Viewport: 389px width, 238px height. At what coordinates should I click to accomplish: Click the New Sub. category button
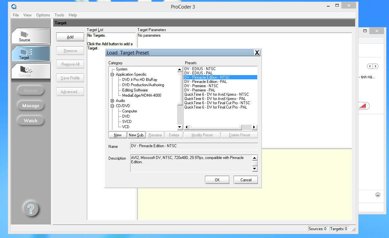coord(136,135)
